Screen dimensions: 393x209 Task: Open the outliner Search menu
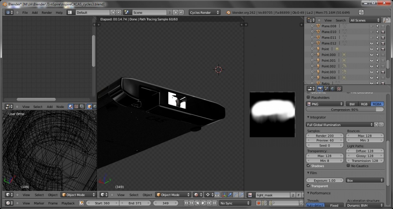point(340,21)
